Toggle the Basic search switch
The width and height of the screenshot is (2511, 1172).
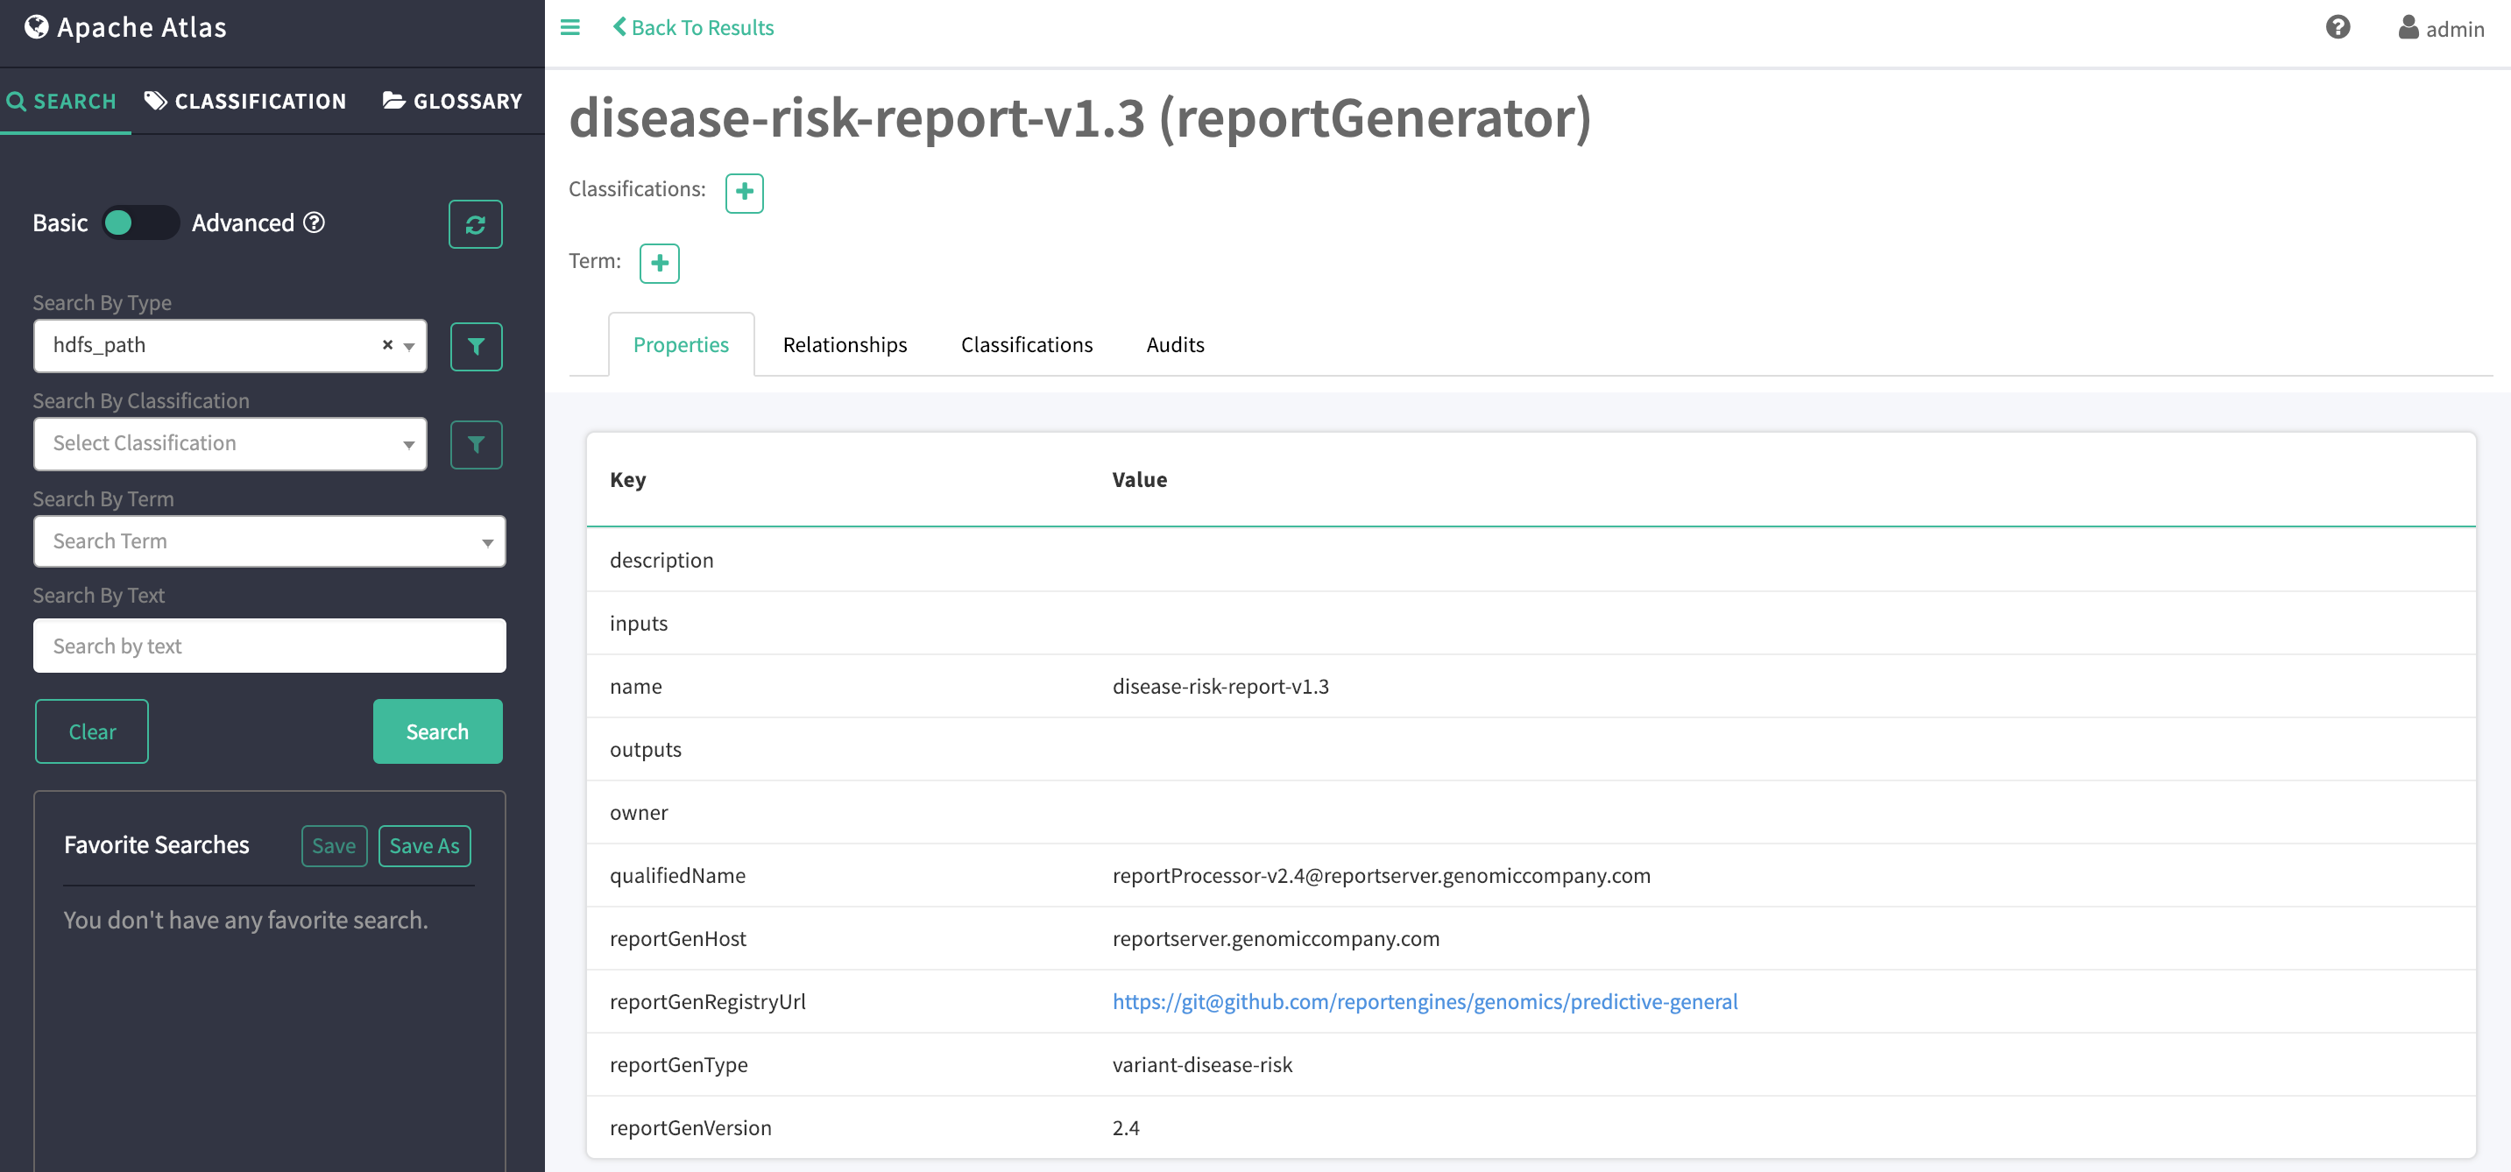(139, 222)
